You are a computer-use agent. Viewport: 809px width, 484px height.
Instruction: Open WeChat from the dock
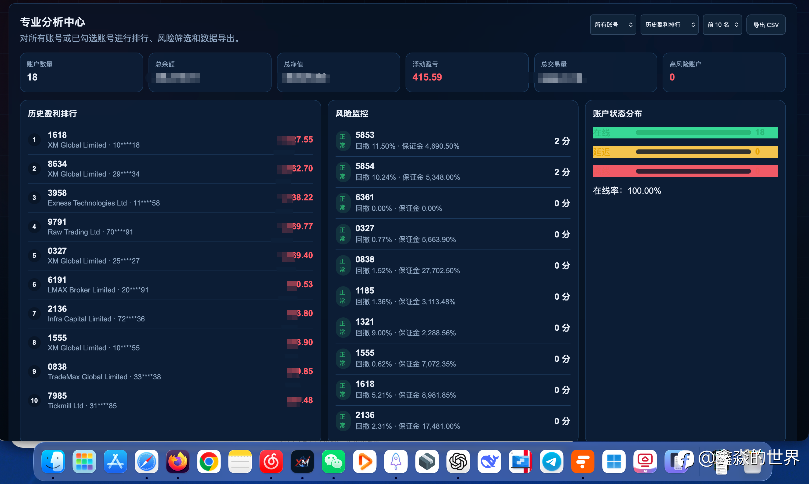334,461
